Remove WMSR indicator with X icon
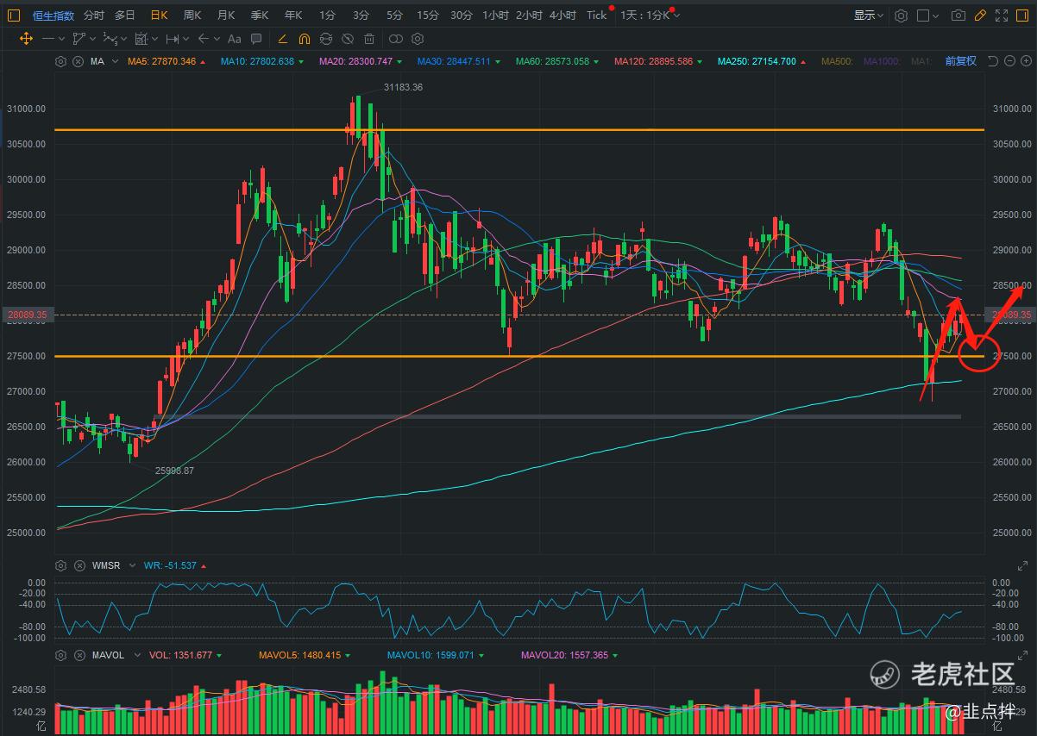 [78, 565]
